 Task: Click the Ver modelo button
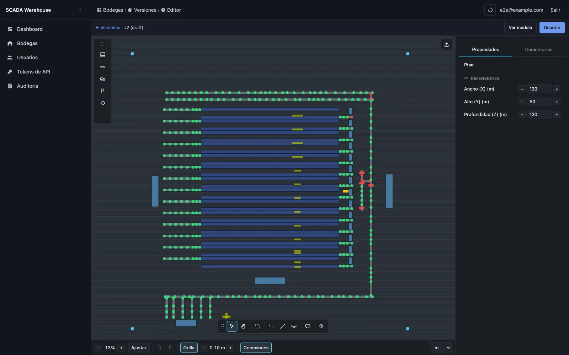coord(520,28)
